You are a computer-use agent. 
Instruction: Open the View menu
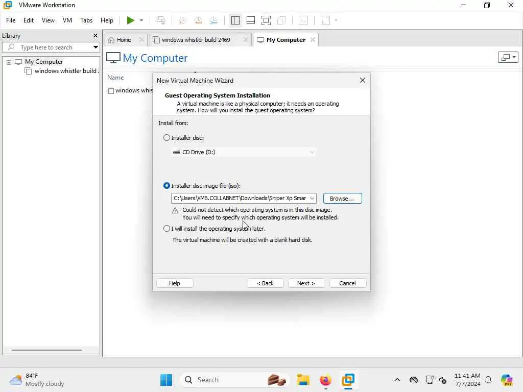tap(48, 20)
